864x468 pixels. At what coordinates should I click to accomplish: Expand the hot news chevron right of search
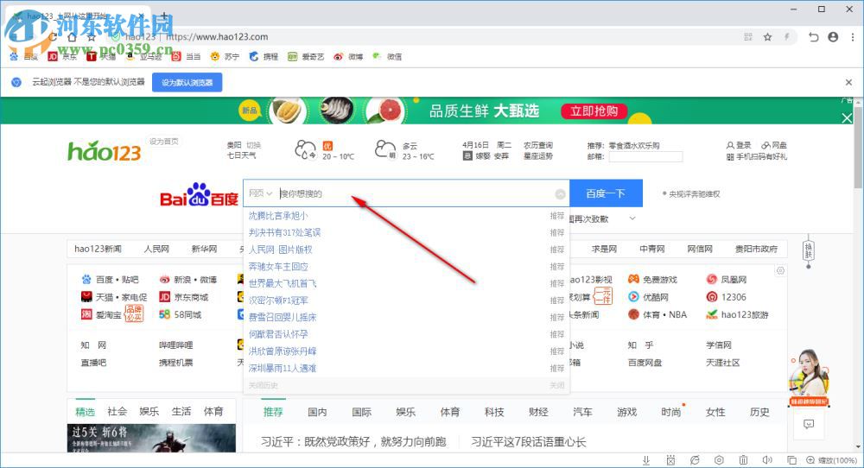coord(632,218)
